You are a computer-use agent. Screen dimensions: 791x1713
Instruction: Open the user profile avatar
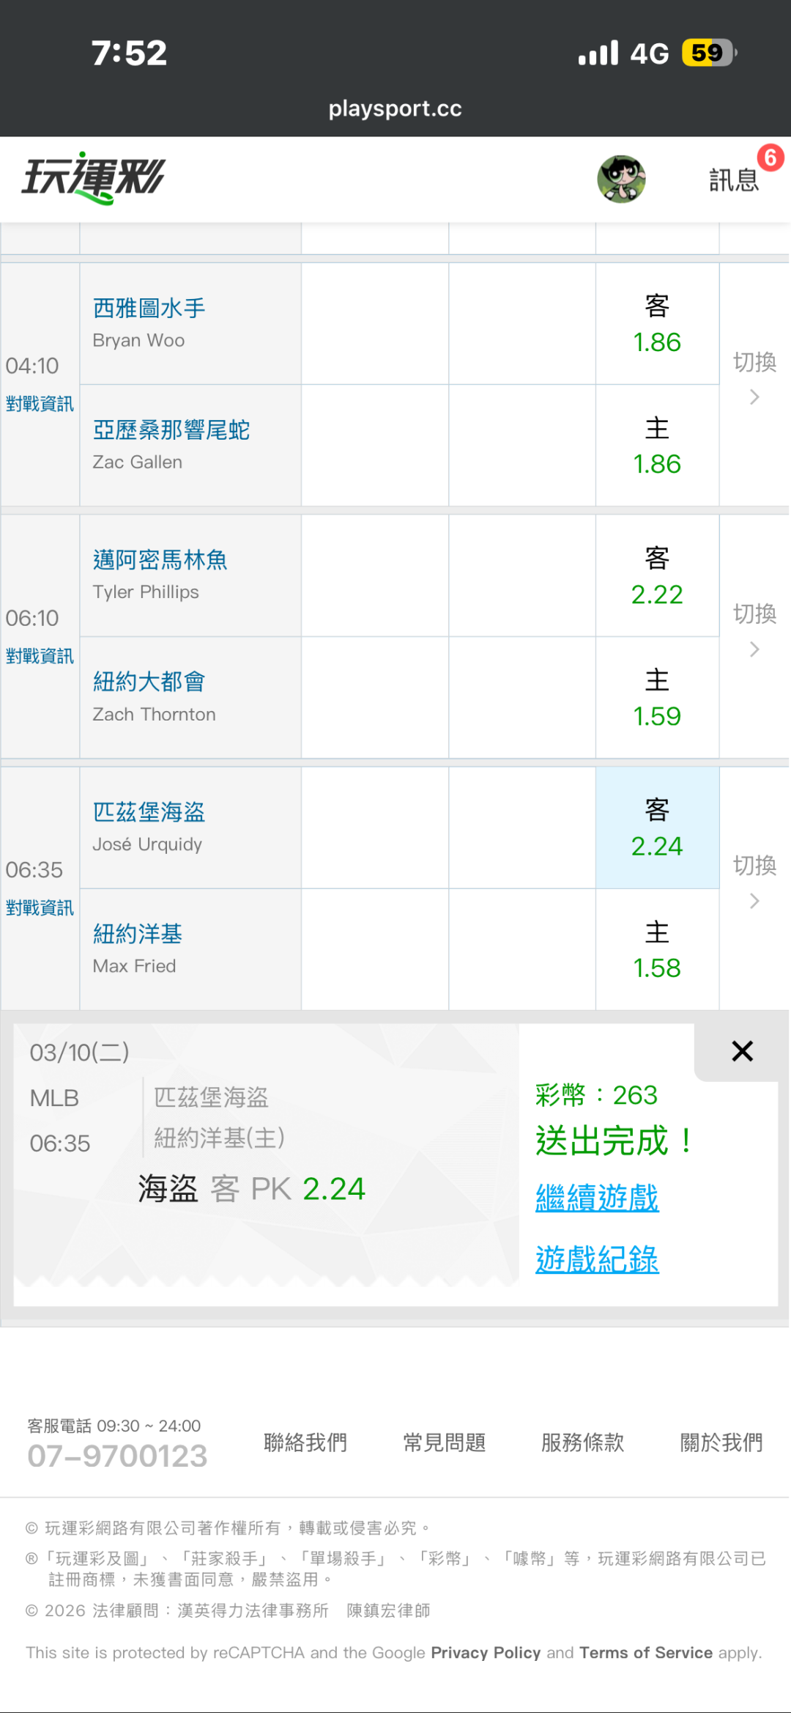[x=621, y=179]
